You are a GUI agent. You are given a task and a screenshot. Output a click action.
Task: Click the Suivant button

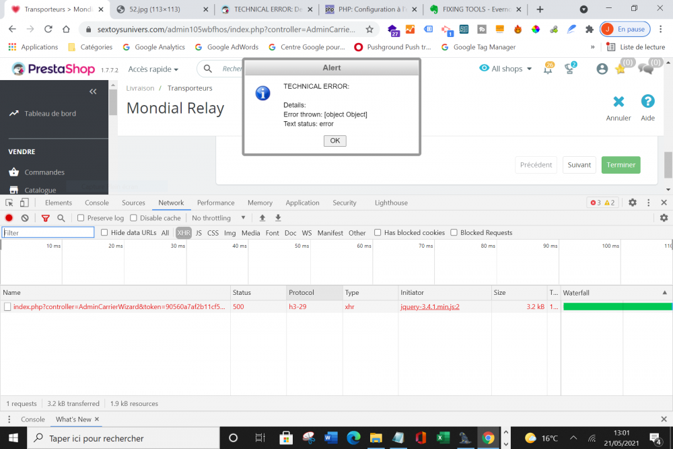pyautogui.click(x=579, y=165)
